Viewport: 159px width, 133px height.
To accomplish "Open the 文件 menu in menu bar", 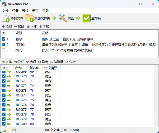I will point(5,11).
